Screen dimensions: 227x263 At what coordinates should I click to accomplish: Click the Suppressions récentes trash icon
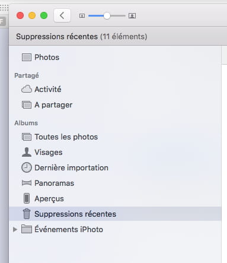tap(27, 214)
